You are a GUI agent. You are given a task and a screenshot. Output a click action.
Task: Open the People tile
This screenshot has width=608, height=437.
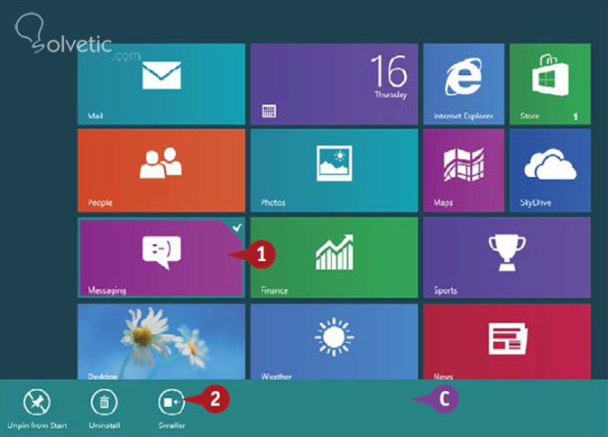coord(161,171)
